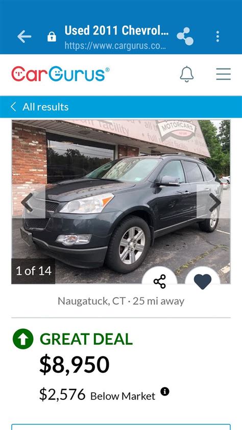
Task: Select the page URL in address bar
Action: 115,45
